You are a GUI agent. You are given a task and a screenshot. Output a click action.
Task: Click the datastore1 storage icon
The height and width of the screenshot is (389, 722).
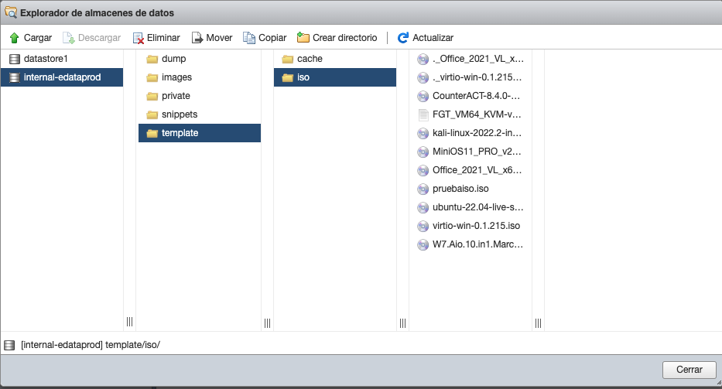click(x=15, y=59)
